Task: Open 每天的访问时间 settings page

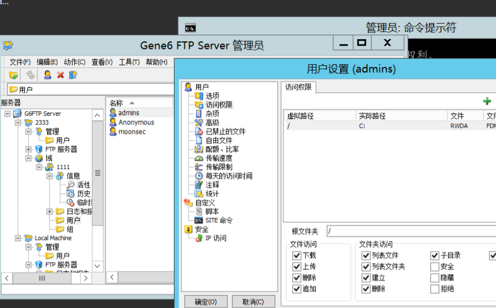Action: tap(229, 175)
